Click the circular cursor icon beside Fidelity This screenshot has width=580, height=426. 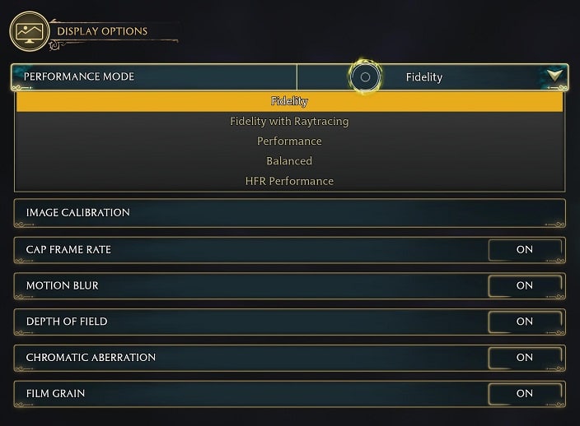pos(365,77)
